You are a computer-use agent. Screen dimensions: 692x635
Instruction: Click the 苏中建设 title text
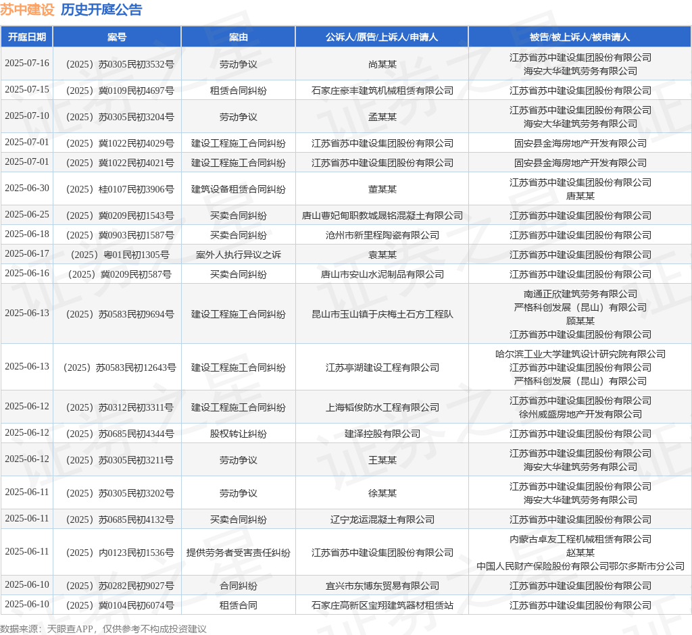27,9
